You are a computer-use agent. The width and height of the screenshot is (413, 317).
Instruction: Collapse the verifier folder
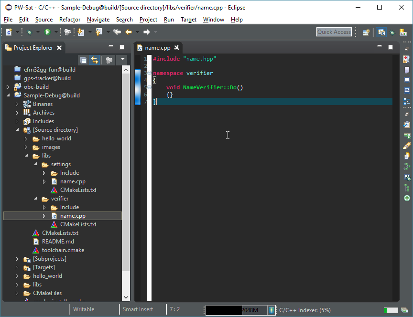(35, 198)
